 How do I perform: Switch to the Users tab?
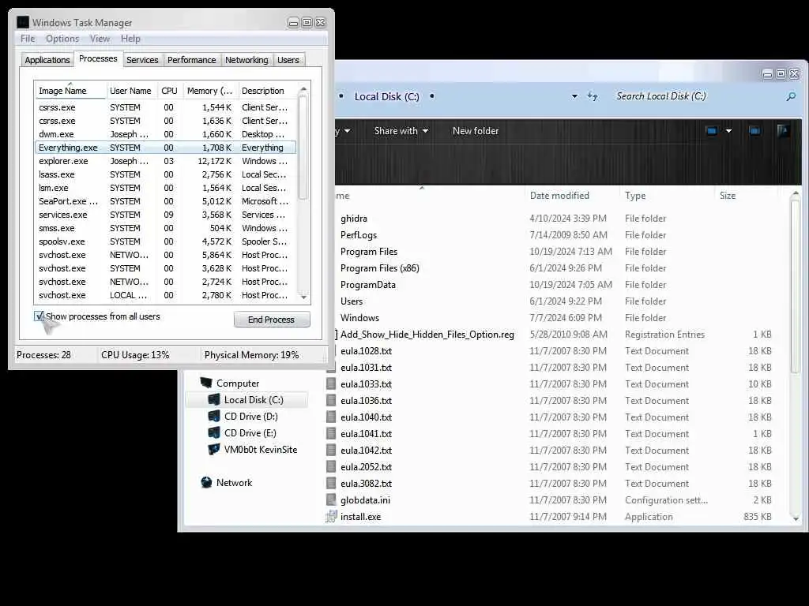point(288,60)
